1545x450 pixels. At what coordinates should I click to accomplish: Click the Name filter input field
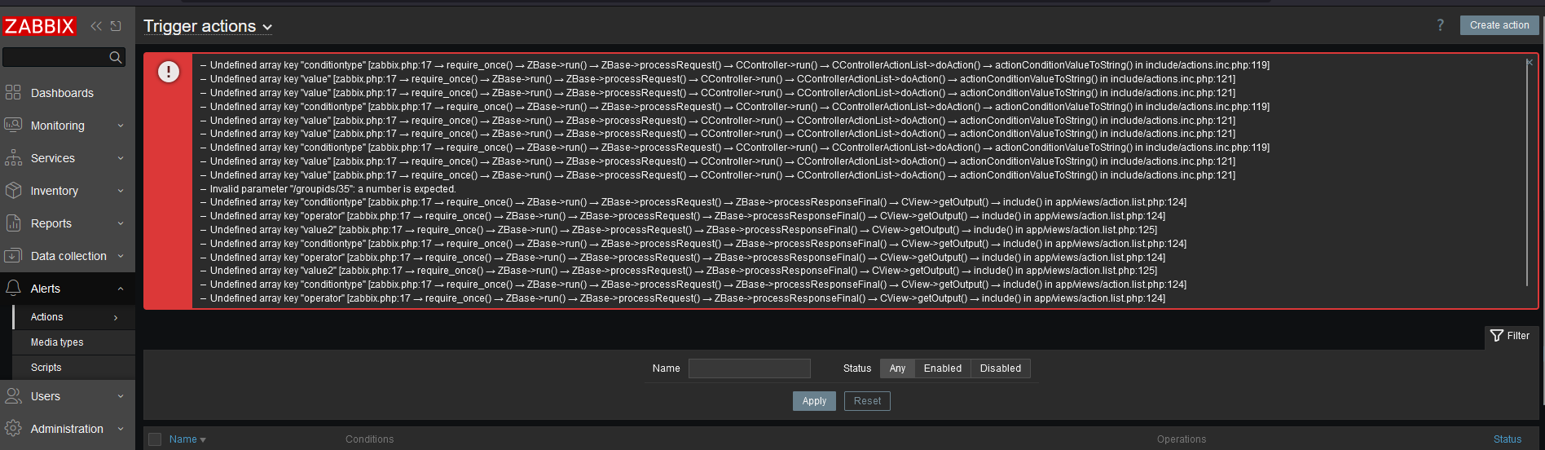pos(749,368)
